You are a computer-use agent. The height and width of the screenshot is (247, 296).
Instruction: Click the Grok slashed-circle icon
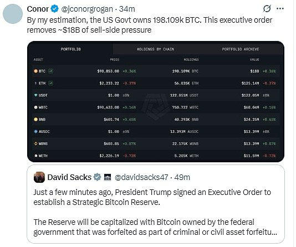point(267,8)
